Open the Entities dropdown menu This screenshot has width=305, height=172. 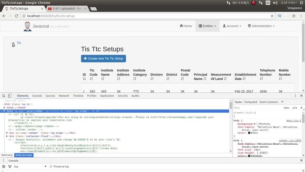point(207,26)
